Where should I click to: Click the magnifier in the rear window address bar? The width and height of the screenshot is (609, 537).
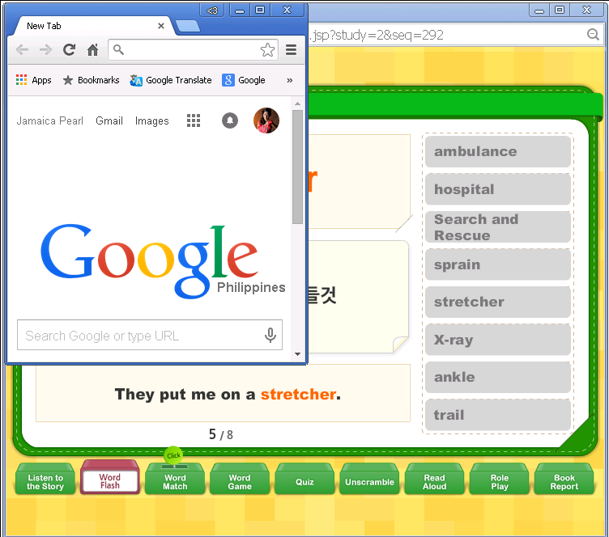click(593, 35)
